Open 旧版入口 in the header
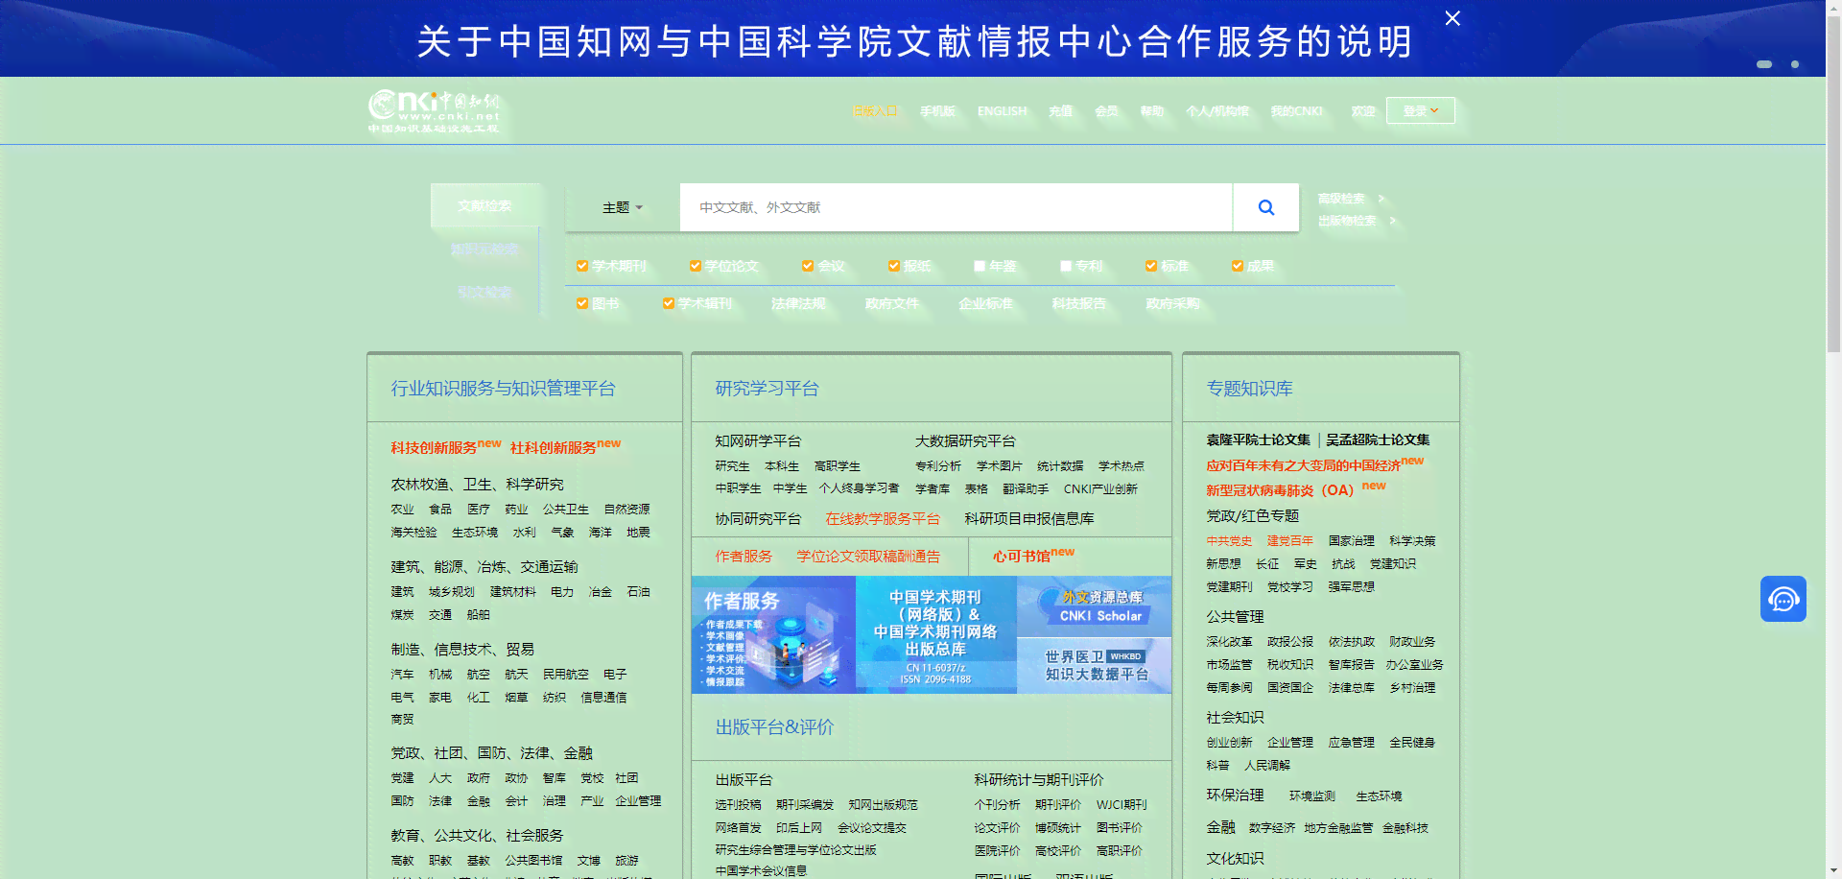Screen dimensions: 1842x879 coord(875,111)
